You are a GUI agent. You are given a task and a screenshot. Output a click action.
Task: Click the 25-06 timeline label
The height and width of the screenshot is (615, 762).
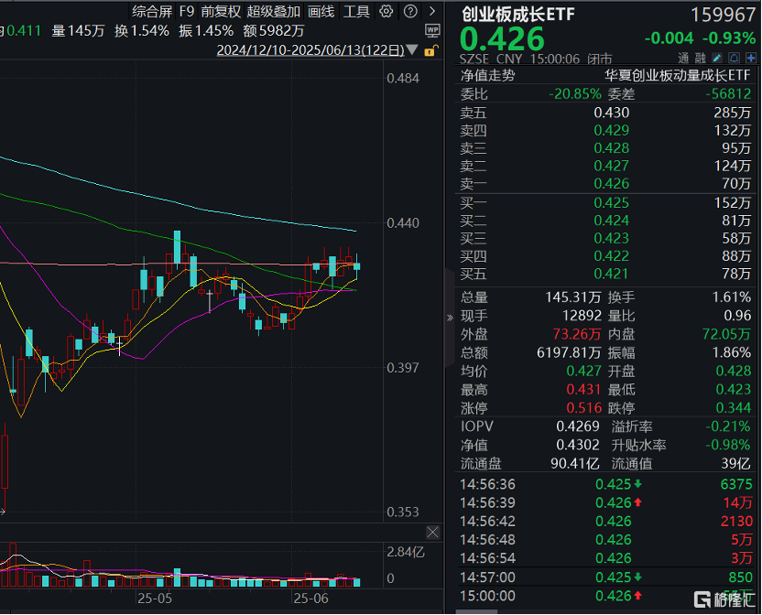(310, 599)
